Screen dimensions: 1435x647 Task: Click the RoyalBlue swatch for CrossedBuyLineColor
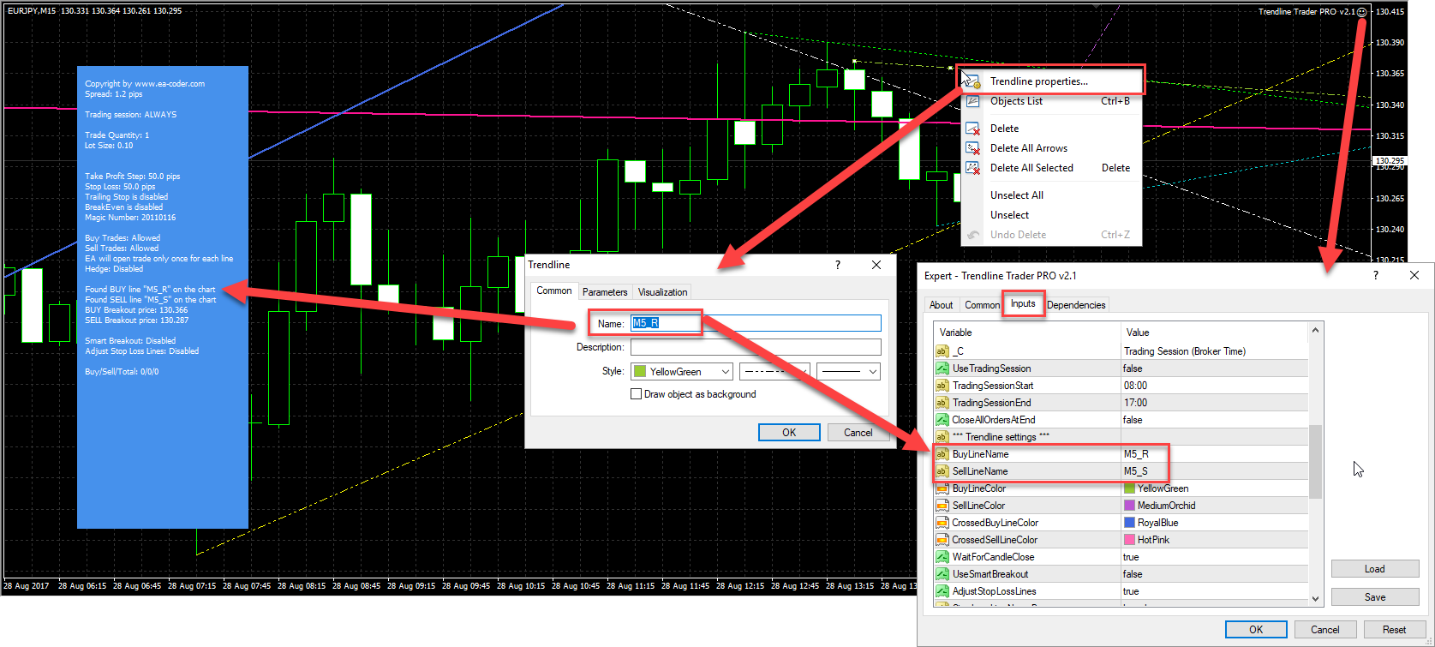(x=1129, y=523)
